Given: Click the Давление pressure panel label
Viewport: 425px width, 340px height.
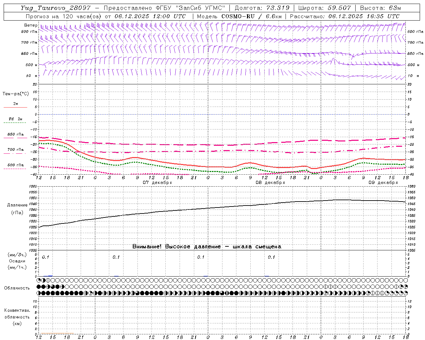Looking at the screenshot, I should 17,205.
